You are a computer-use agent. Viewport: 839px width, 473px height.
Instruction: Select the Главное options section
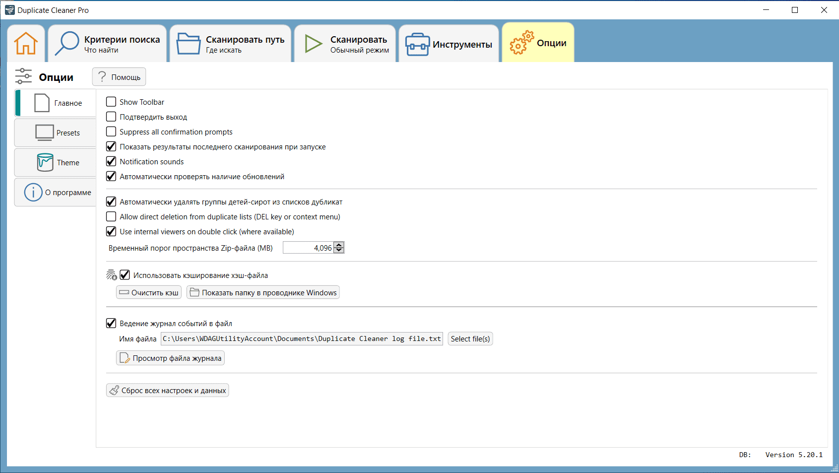[56, 103]
